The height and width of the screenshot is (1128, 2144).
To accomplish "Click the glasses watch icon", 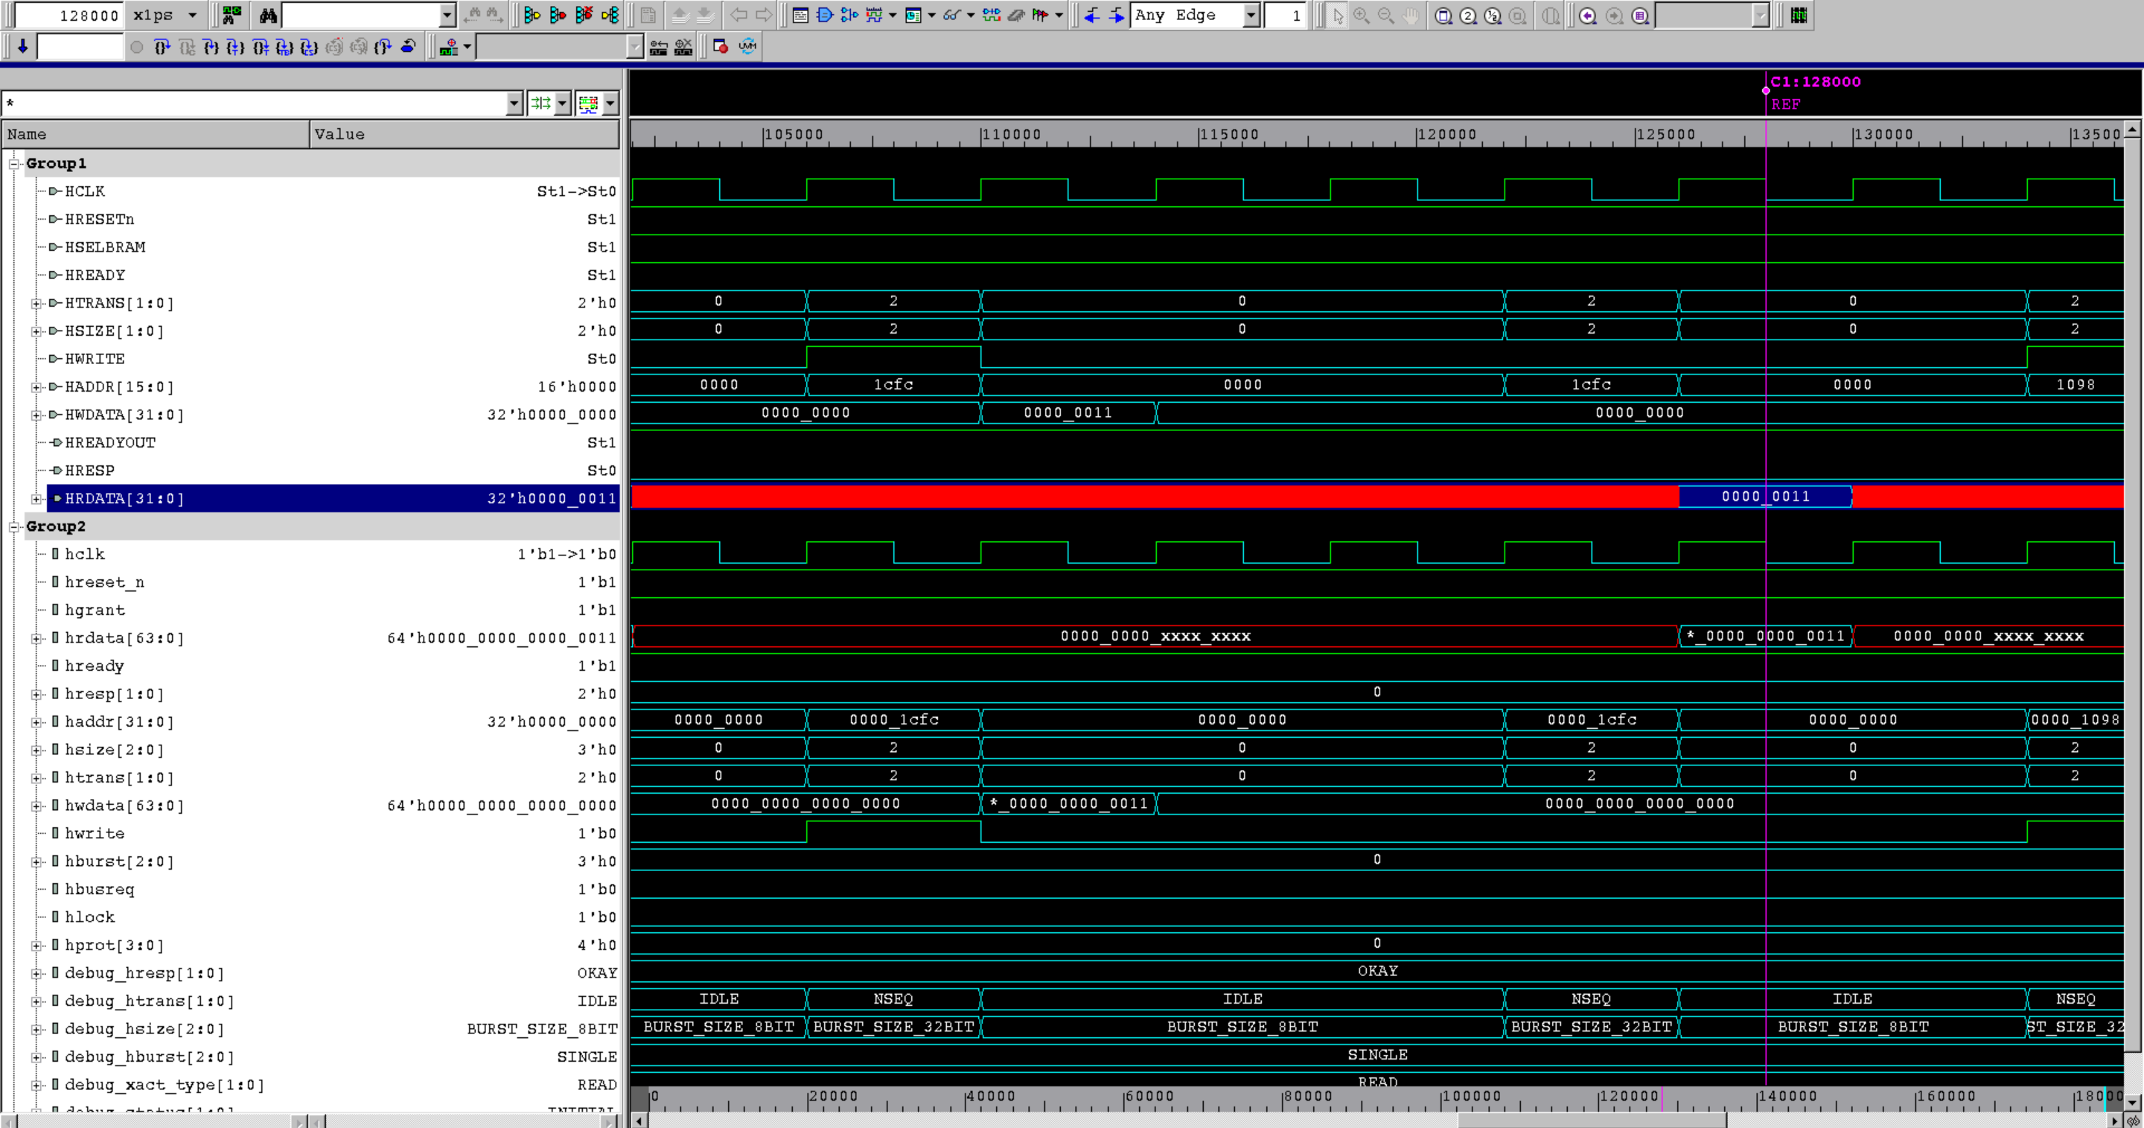I will [952, 15].
